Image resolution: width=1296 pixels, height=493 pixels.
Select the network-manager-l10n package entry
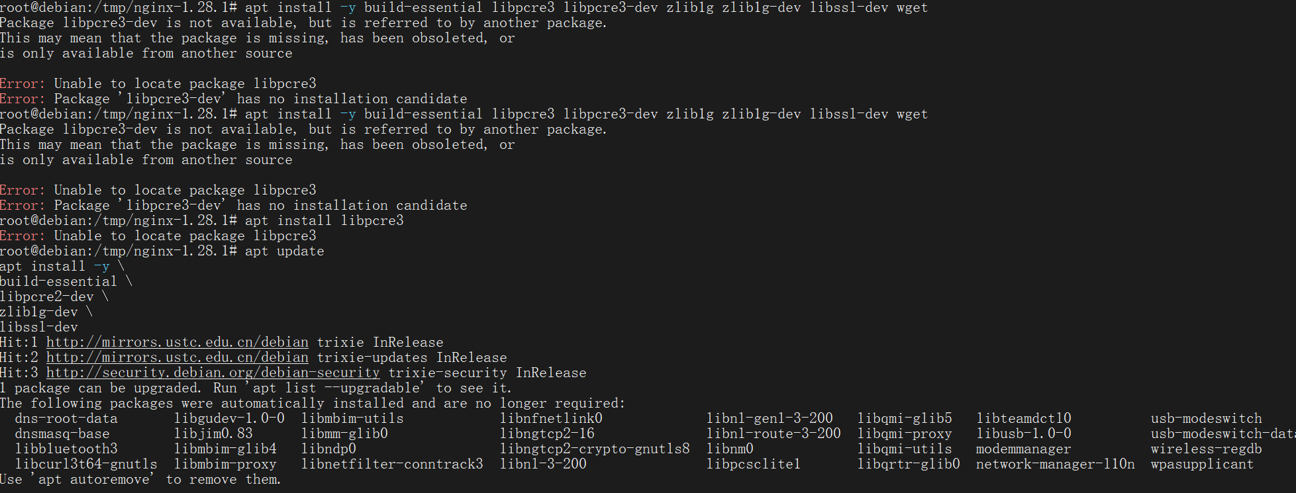coord(1055,464)
